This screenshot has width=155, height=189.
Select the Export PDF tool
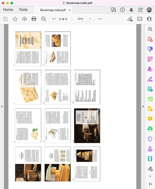pyautogui.click(x=150, y=49)
